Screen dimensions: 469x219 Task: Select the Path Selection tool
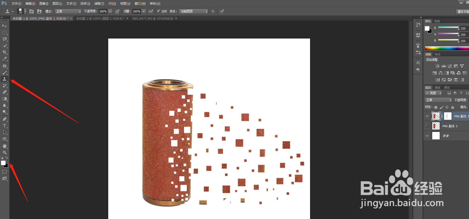(x=5, y=132)
